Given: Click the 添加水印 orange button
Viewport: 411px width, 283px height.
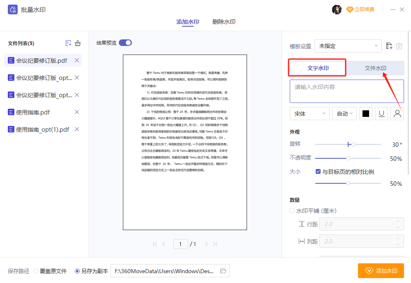Looking at the screenshot, I should coord(381,271).
